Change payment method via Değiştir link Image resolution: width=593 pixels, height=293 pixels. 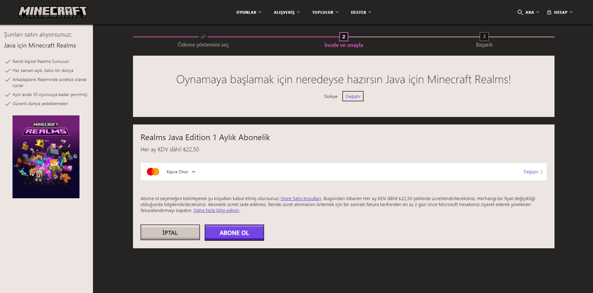click(533, 172)
